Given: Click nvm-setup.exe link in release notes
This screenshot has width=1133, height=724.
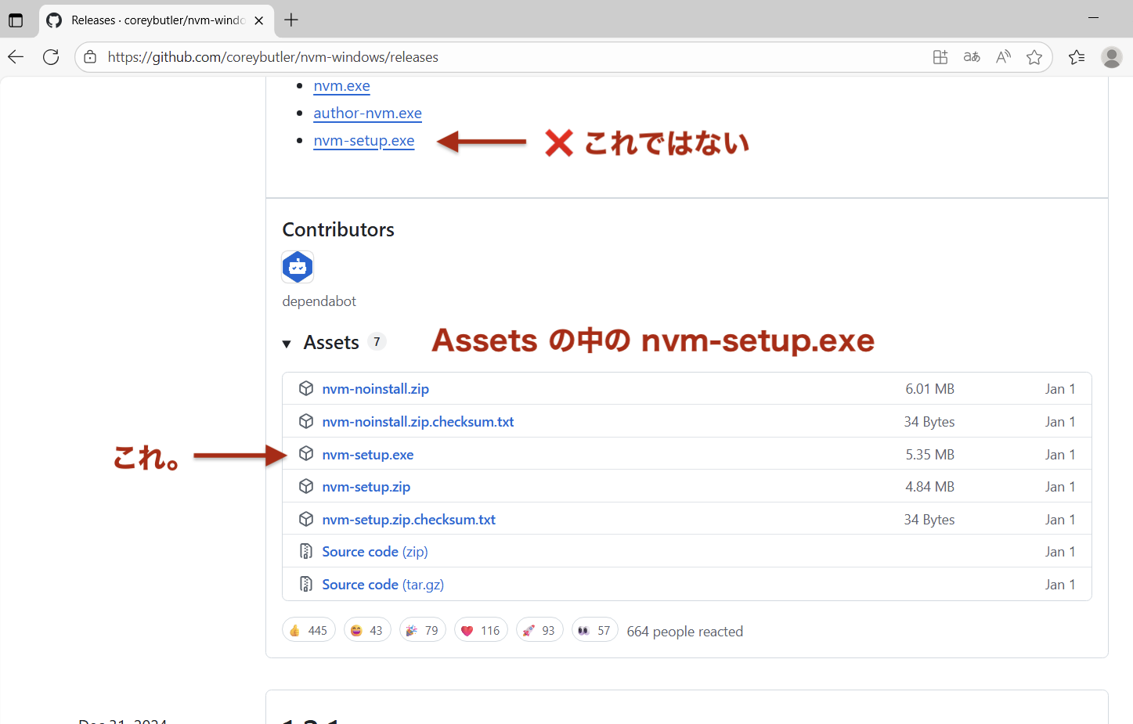Looking at the screenshot, I should 363,141.
